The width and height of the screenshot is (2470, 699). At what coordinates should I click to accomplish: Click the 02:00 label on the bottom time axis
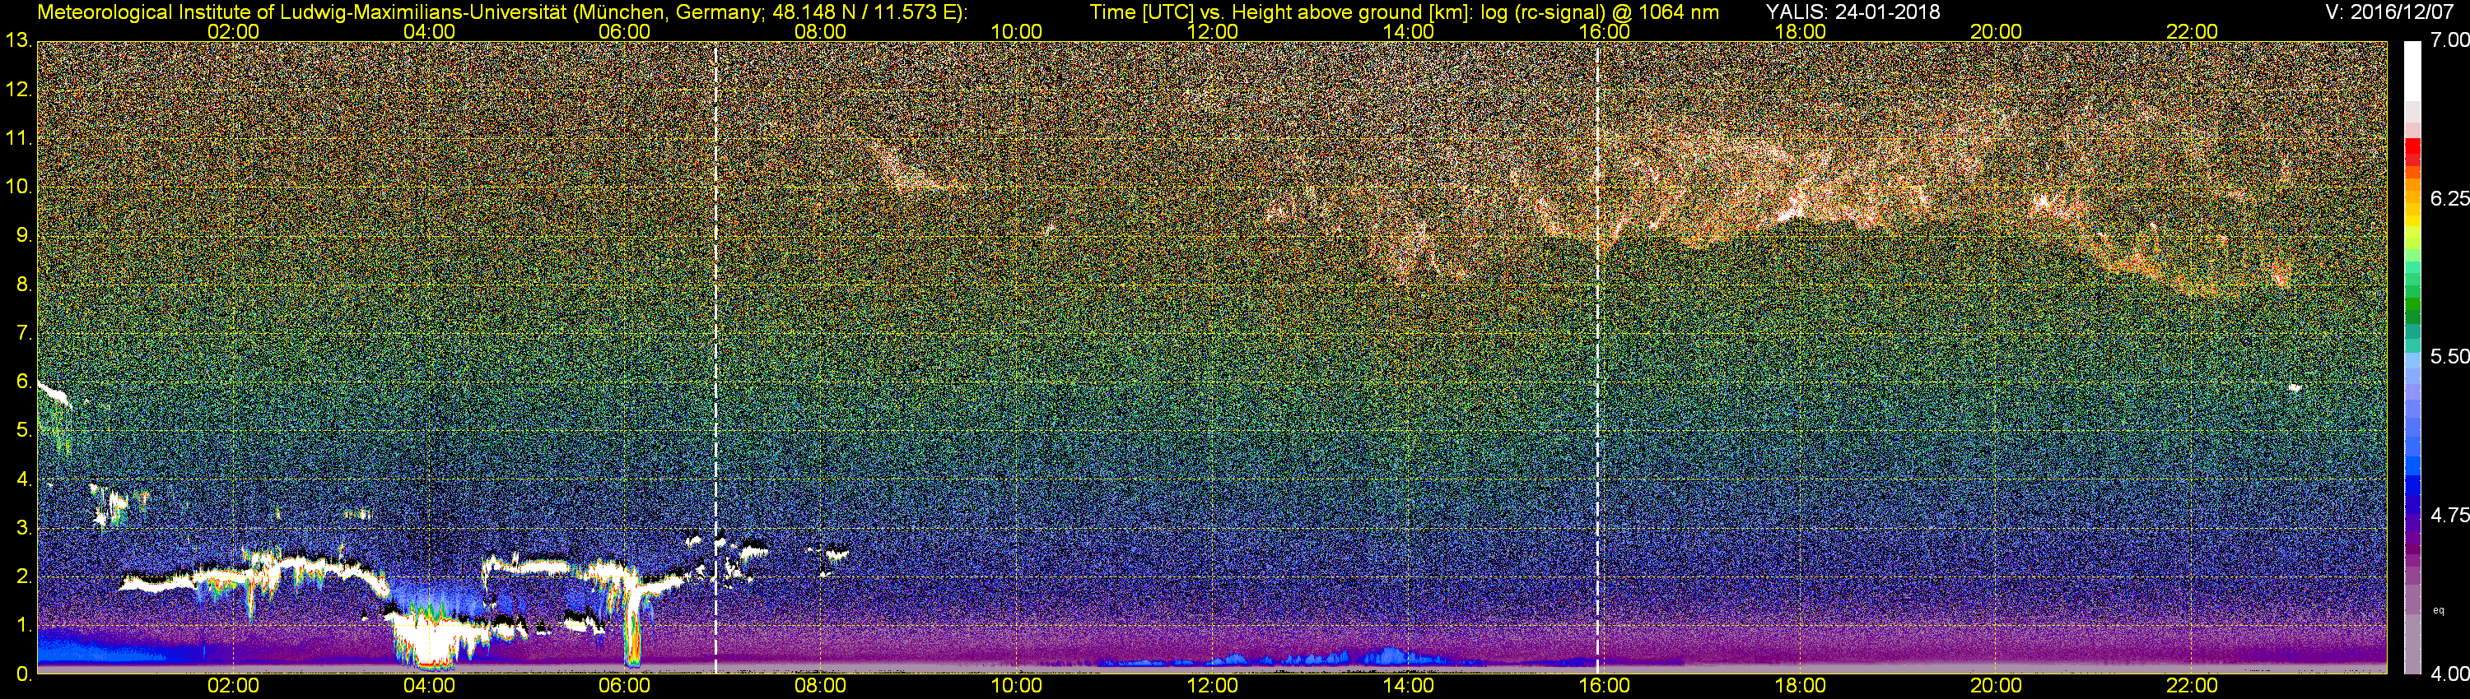(x=233, y=686)
